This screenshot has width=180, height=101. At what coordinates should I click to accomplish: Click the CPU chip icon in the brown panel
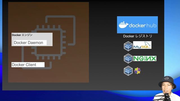click(49, 42)
